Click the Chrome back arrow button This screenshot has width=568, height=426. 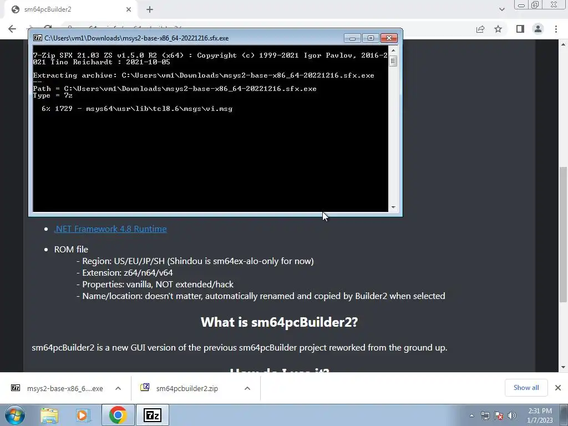12,29
